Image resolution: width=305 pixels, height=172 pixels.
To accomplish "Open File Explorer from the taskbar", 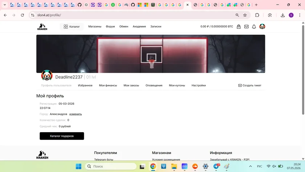I will point(174,166).
